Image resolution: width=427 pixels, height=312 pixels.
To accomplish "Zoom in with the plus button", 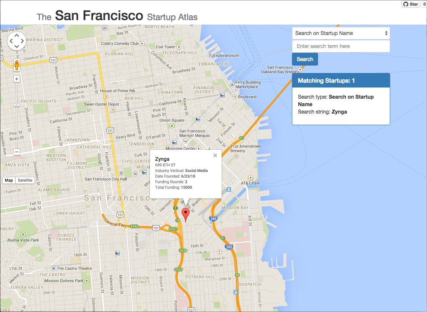I will (17, 79).
